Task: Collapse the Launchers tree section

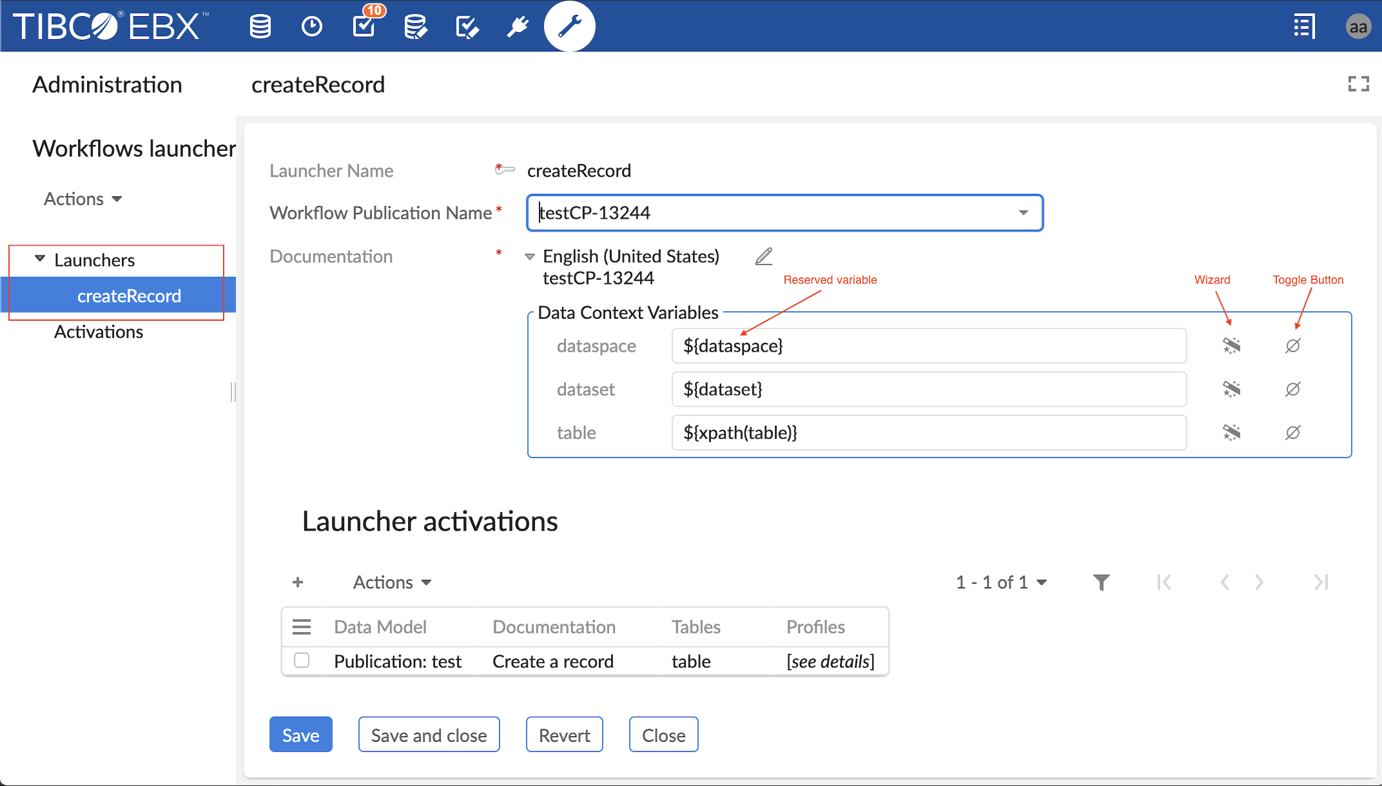Action: [40, 259]
